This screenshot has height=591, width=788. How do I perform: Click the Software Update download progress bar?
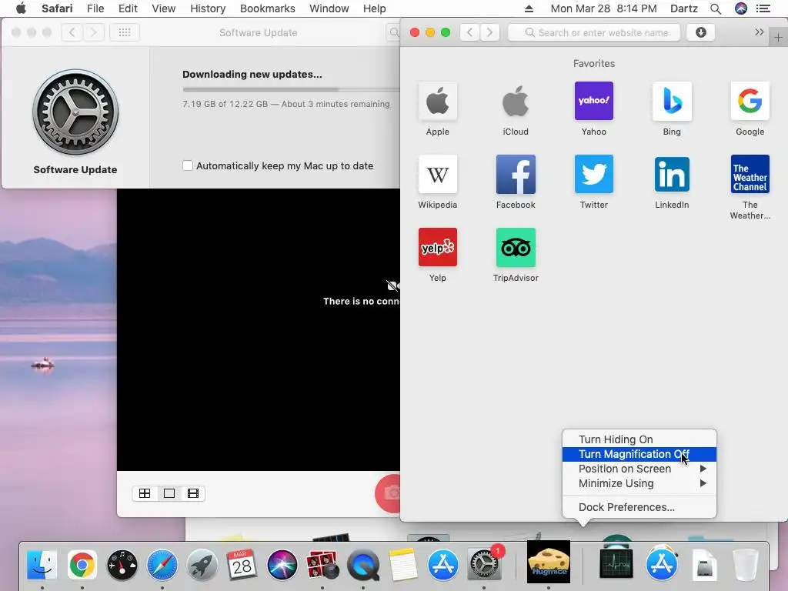click(292, 89)
